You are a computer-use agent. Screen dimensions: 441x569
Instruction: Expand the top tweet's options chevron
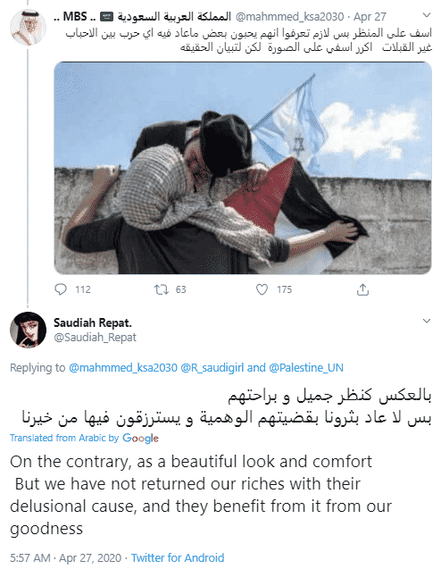click(427, 15)
